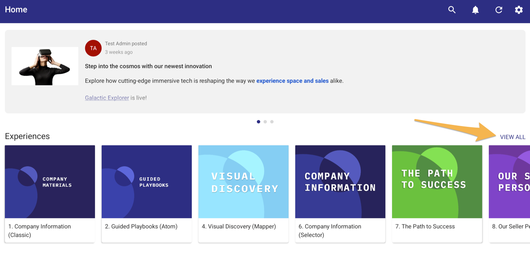
Task: Open Visual Discovery (Mapper) experience
Action: tap(243, 182)
